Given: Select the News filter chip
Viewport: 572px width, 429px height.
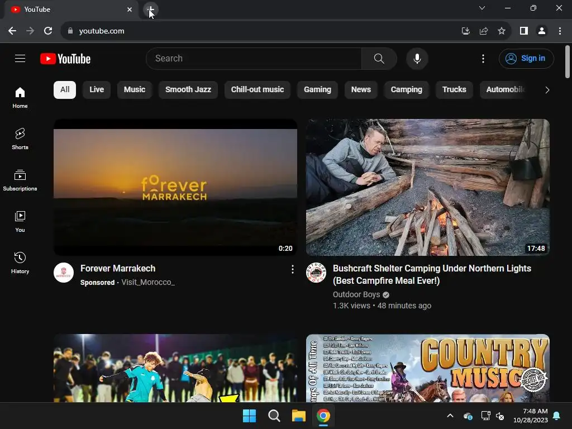Looking at the screenshot, I should pos(361,90).
